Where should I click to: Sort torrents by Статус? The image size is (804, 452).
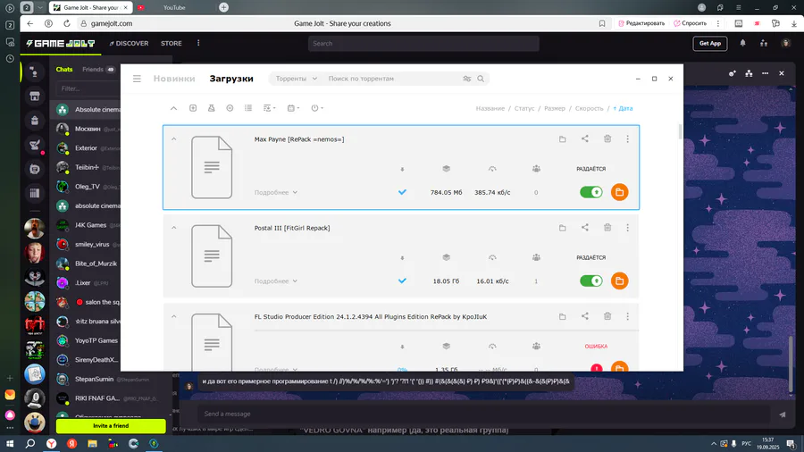tap(524, 108)
